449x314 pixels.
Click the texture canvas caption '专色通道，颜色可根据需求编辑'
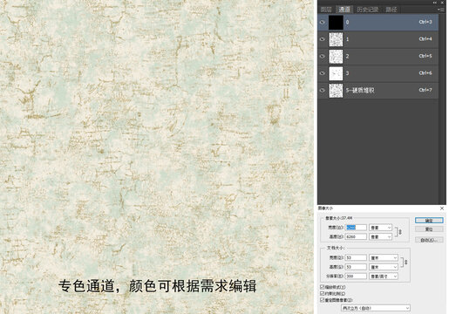point(157,286)
